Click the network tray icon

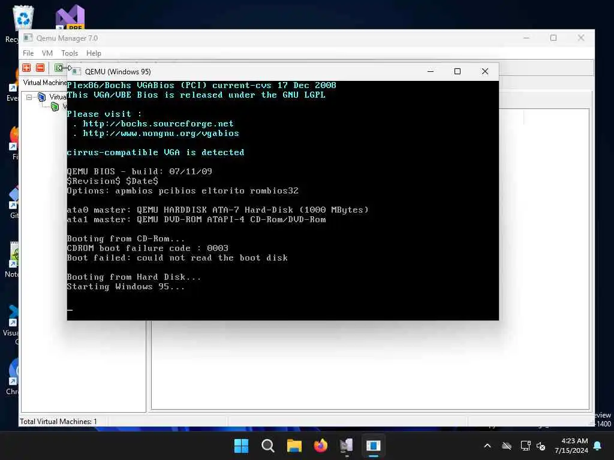(525, 446)
